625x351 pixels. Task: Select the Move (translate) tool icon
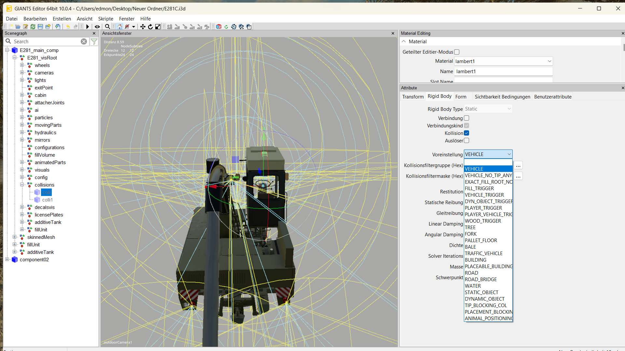(143, 27)
